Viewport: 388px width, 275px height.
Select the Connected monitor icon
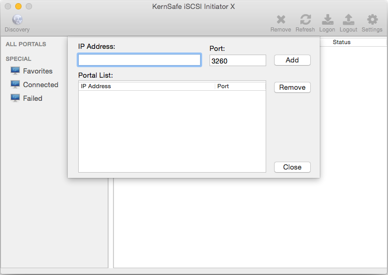tap(15, 84)
